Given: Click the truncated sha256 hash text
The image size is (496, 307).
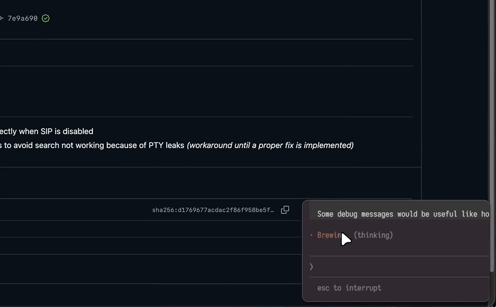Looking at the screenshot, I should point(213,210).
